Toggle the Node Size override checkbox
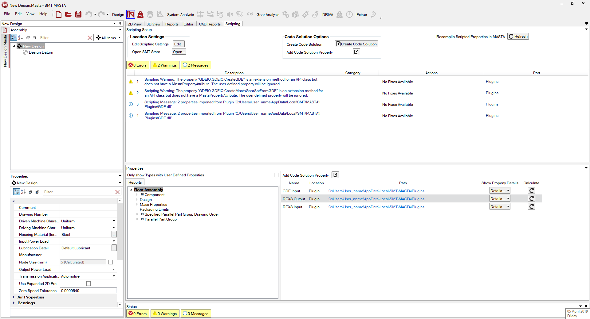 point(111,262)
